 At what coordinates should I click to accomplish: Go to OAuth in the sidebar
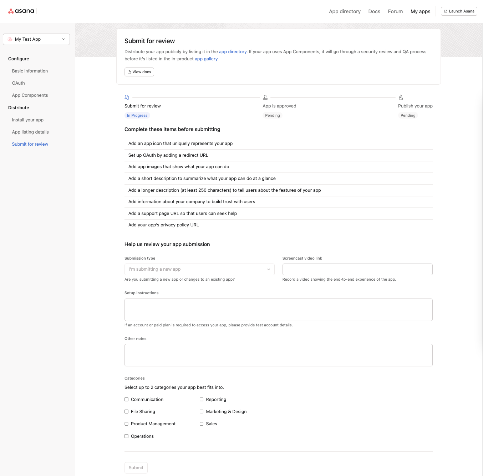(x=19, y=83)
